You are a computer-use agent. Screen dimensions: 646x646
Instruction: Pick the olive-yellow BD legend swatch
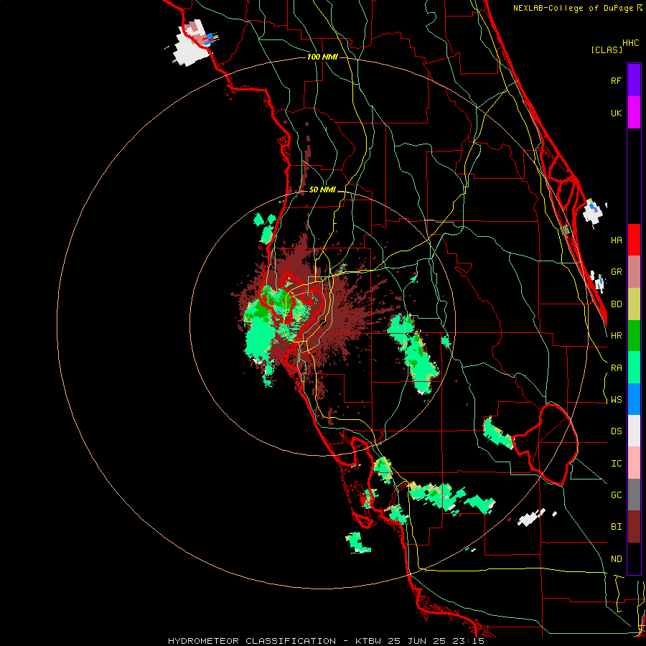[x=634, y=304]
